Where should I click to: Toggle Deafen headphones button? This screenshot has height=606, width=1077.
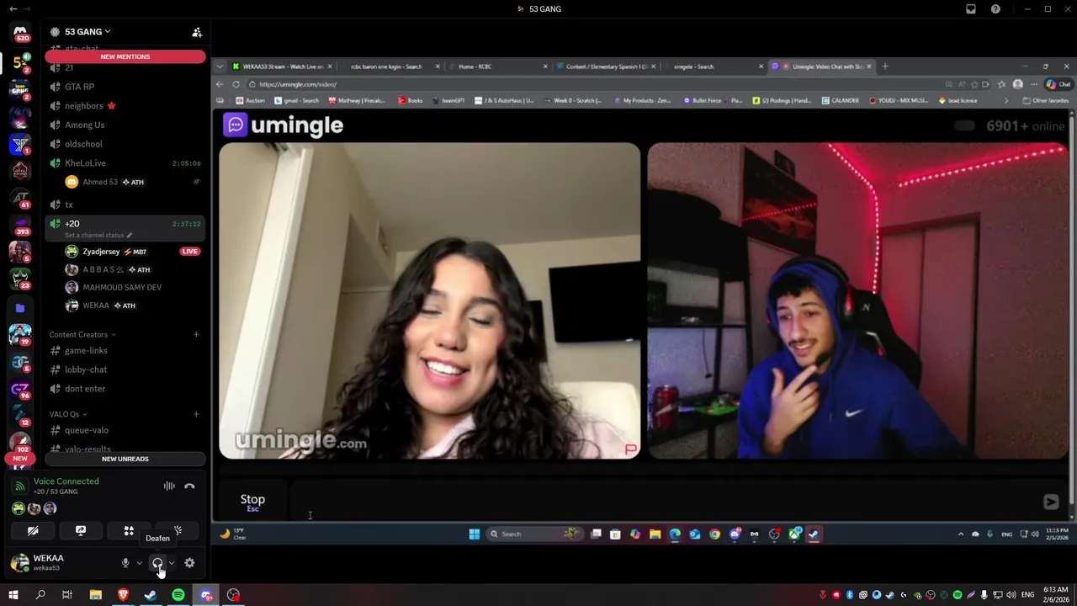(x=157, y=563)
